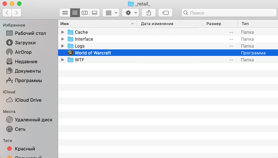Open iCloud Drive in the sidebar
This screenshot has height=158, width=278.
[28, 100]
